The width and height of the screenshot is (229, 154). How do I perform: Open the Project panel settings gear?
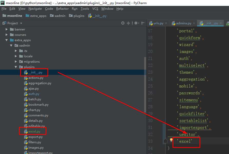coord(136,23)
